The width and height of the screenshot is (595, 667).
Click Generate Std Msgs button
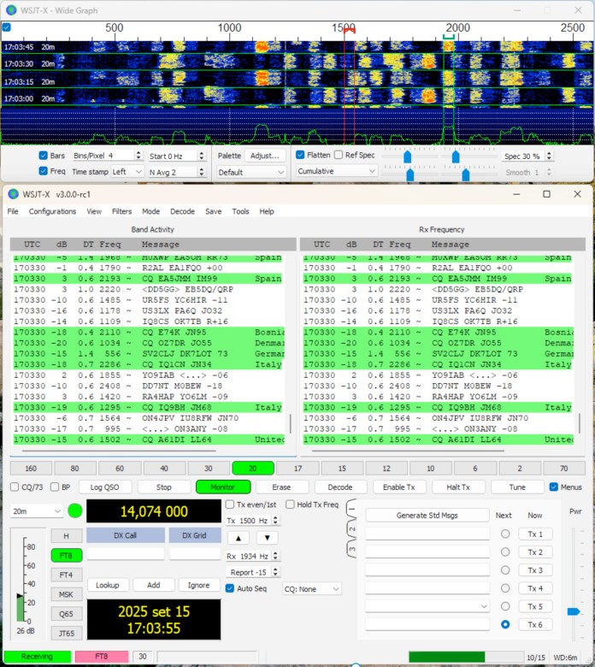pyautogui.click(x=427, y=515)
